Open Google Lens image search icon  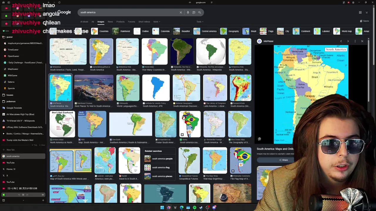click(x=194, y=12)
